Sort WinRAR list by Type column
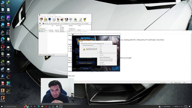The image size is (192, 108). [x=61, y=26]
